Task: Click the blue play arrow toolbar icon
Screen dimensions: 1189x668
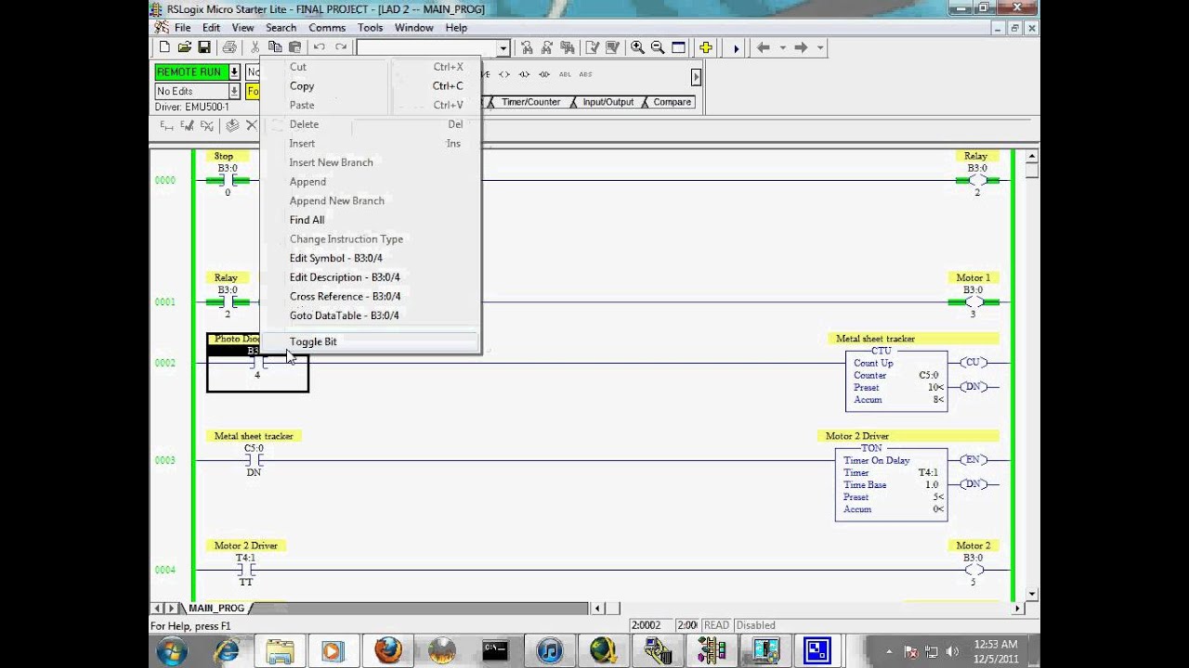Action: [x=736, y=48]
